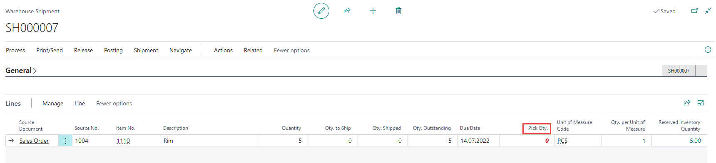
Task: Expand the General section
Action: [x=21, y=71]
